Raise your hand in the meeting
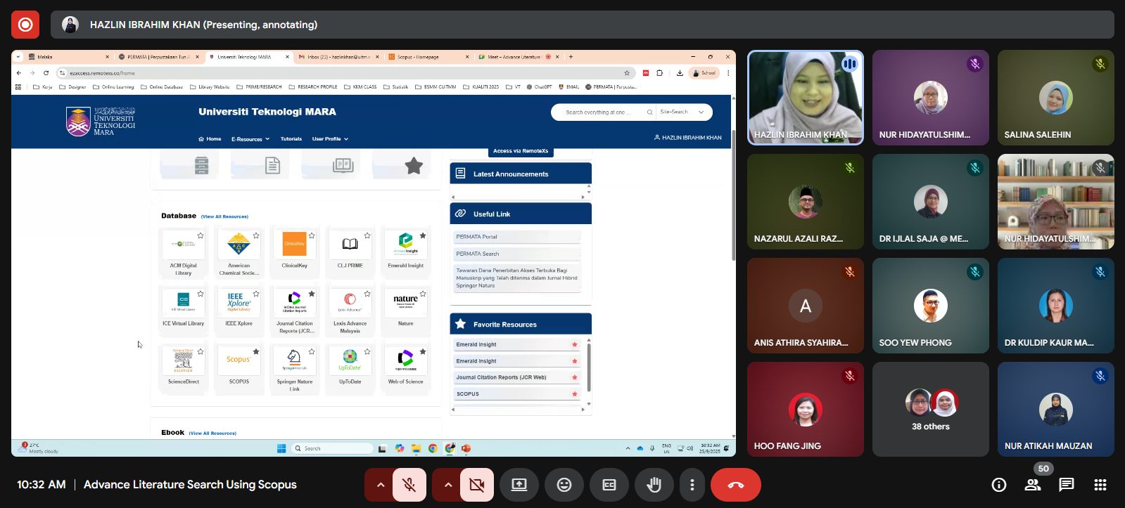The width and height of the screenshot is (1125, 508). [654, 485]
